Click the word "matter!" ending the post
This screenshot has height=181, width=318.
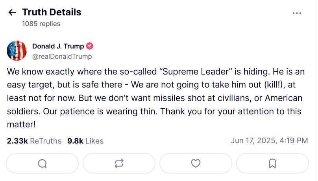[22, 124]
